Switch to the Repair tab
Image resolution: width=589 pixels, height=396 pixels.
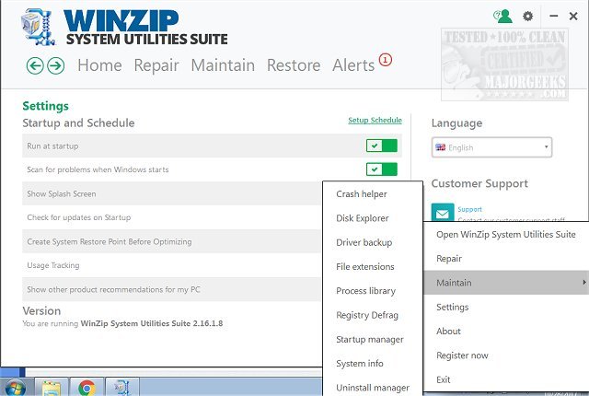click(156, 65)
